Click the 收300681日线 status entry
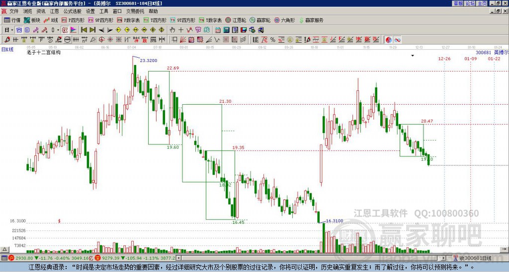 tap(475, 258)
